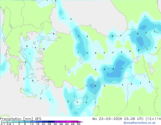Screen dimensions: 161x125
Task: Click the 1–2 mm legend color box
Action: coord(16,122)
